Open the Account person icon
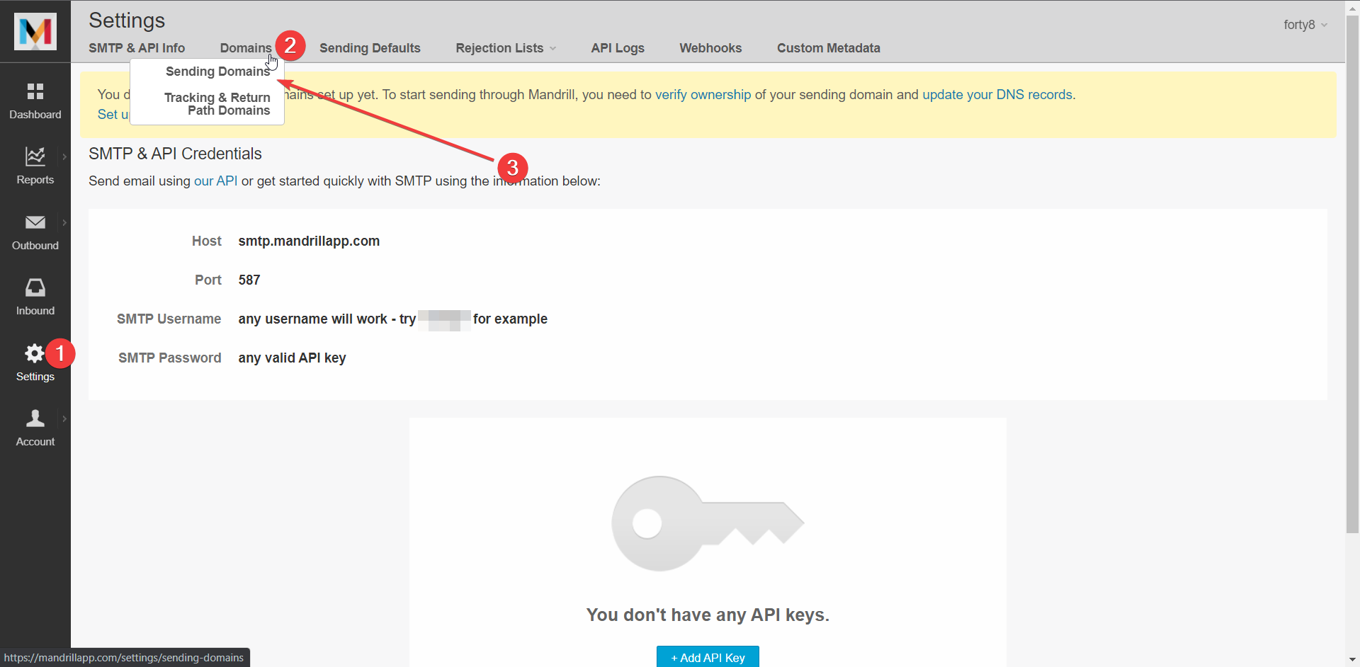Image resolution: width=1360 pixels, height=667 pixels. [35, 418]
